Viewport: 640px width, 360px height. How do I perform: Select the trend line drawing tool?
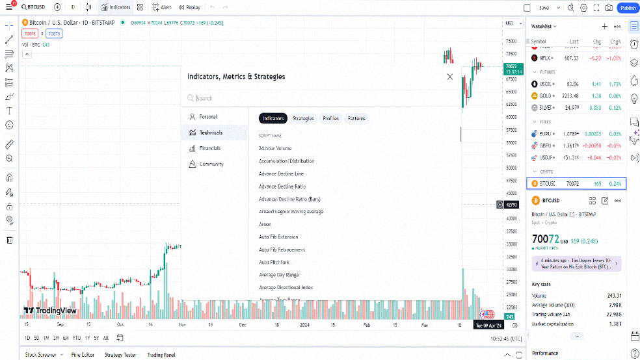pyautogui.click(x=9, y=40)
